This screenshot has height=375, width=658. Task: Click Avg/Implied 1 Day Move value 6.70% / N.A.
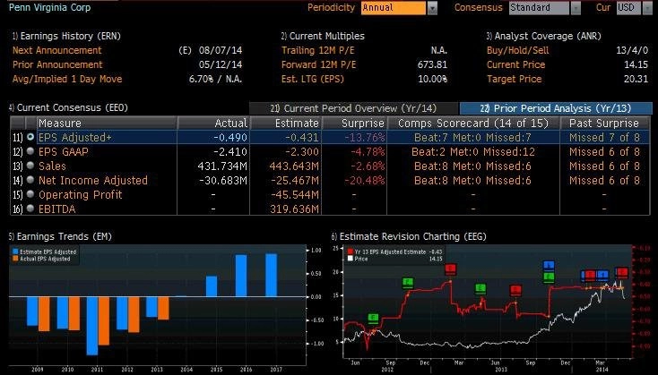point(215,79)
